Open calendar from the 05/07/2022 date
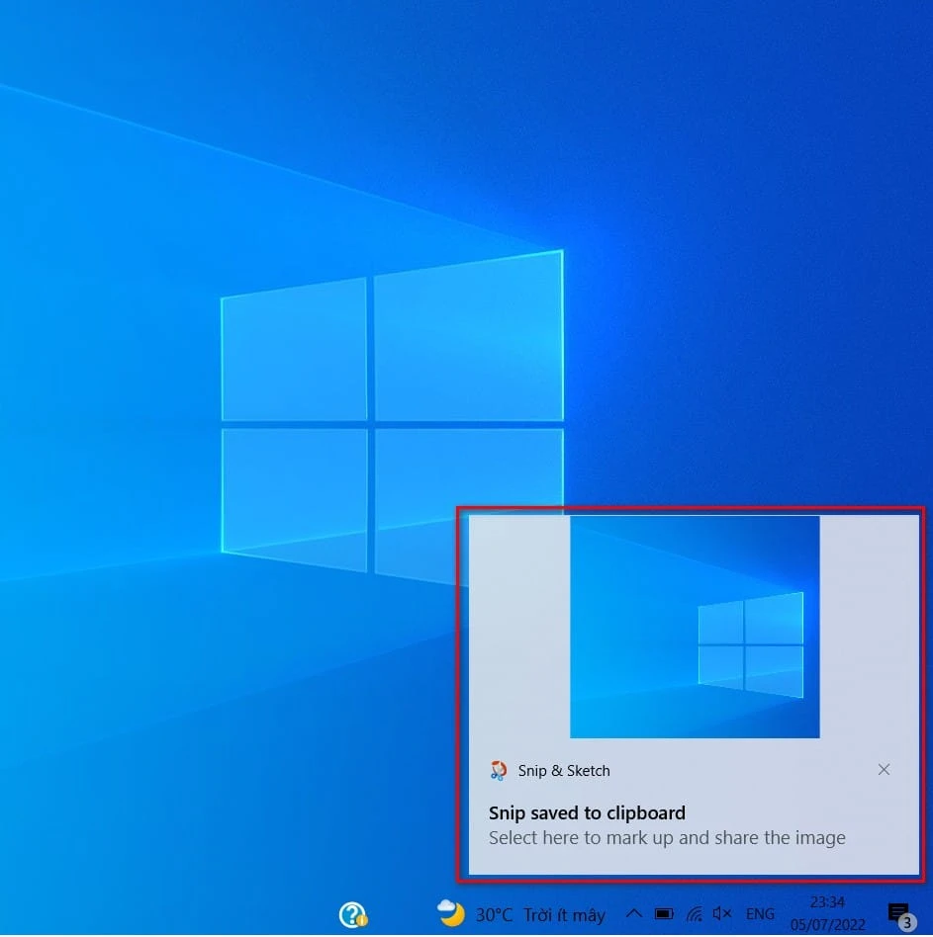933x937 pixels. coord(827,926)
